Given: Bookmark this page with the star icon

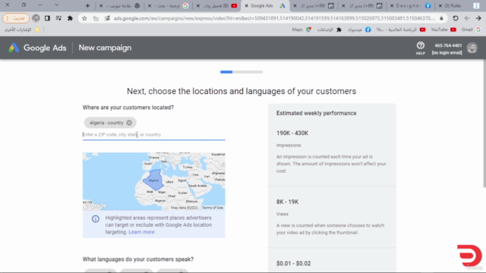Looking at the screenshot, I should 84,18.
